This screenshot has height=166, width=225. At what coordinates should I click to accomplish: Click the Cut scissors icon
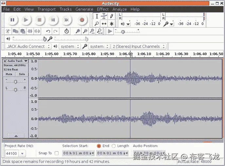pos(8,31)
